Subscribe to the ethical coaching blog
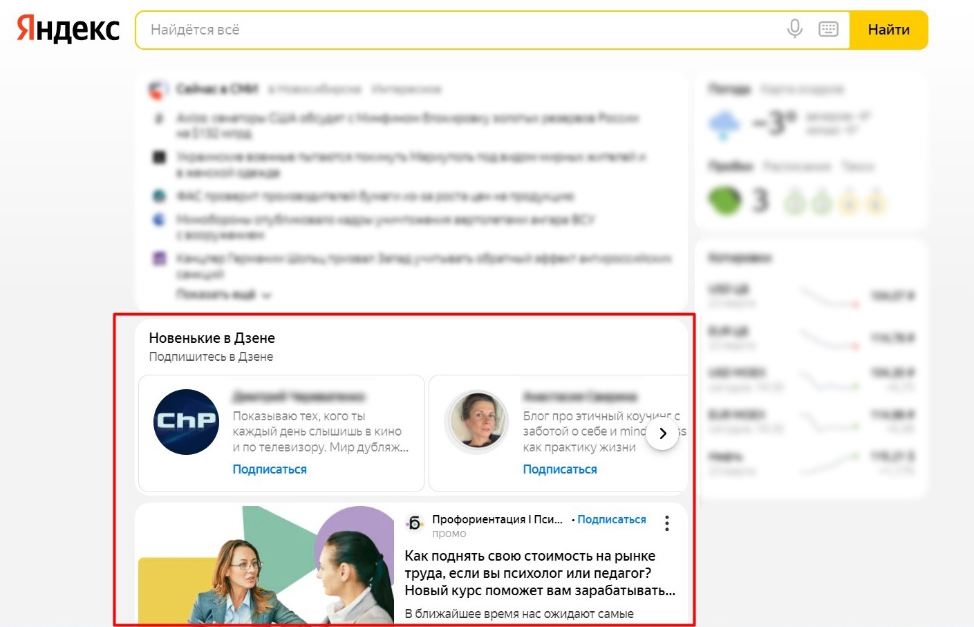This screenshot has height=627, width=974. [x=560, y=469]
